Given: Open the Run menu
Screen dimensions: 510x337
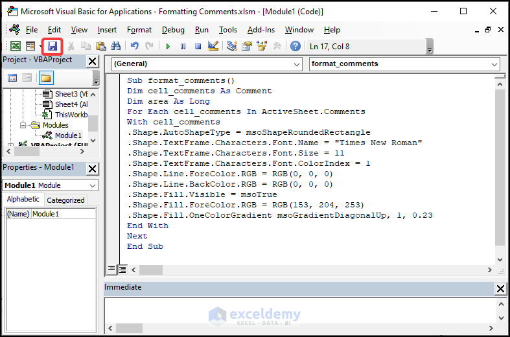Looking at the screenshot, I should (202, 30).
